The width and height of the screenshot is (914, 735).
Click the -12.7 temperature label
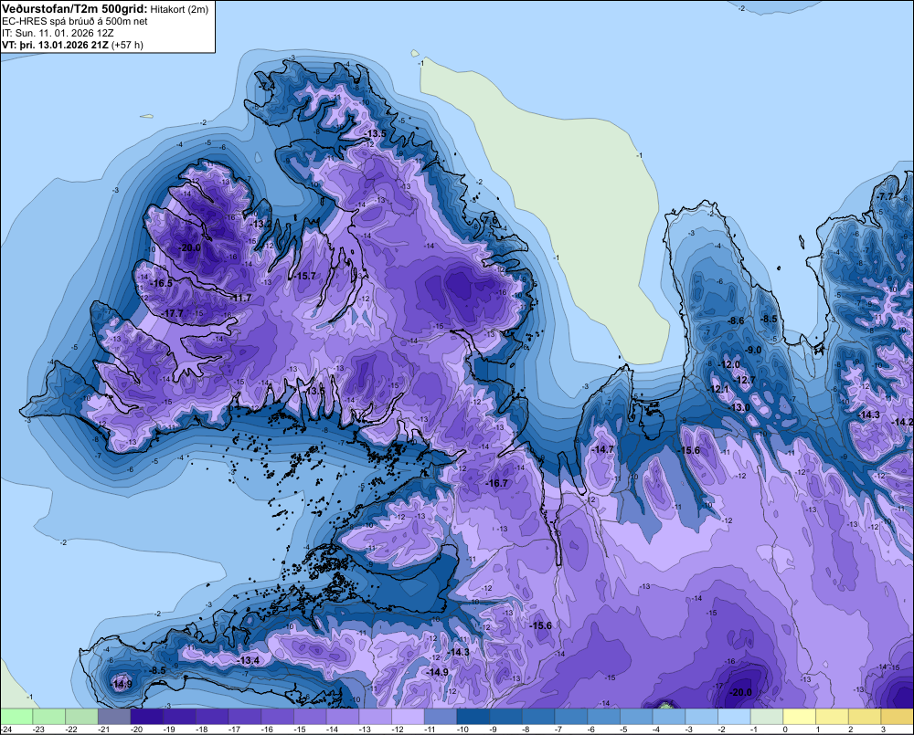744,381
